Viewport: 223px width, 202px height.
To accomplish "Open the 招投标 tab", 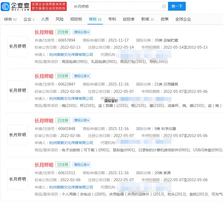I will point(76,19).
